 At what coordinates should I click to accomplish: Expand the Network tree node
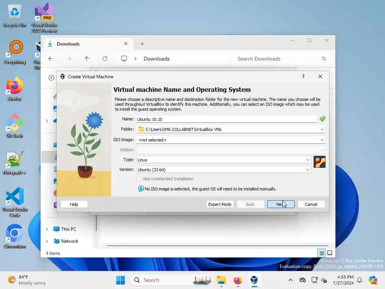tap(47, 241)
